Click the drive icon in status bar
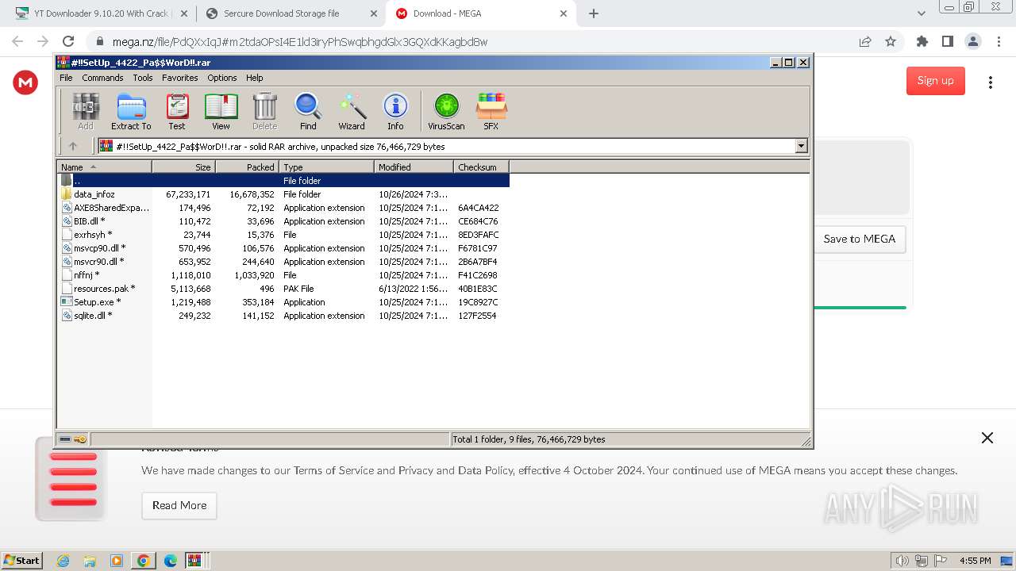 65,439
